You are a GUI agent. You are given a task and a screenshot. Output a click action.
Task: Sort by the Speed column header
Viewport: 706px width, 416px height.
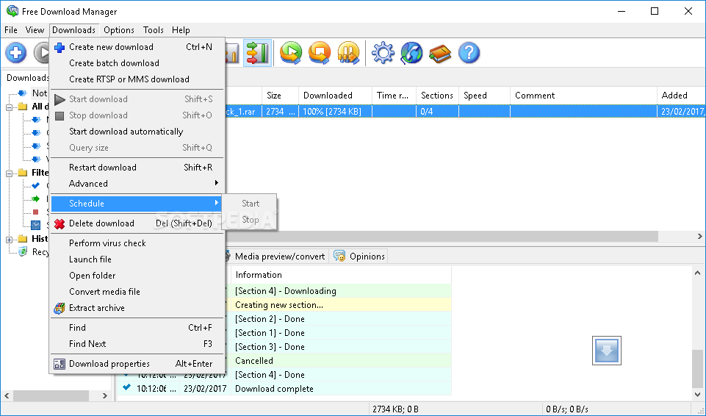point(484,96)
